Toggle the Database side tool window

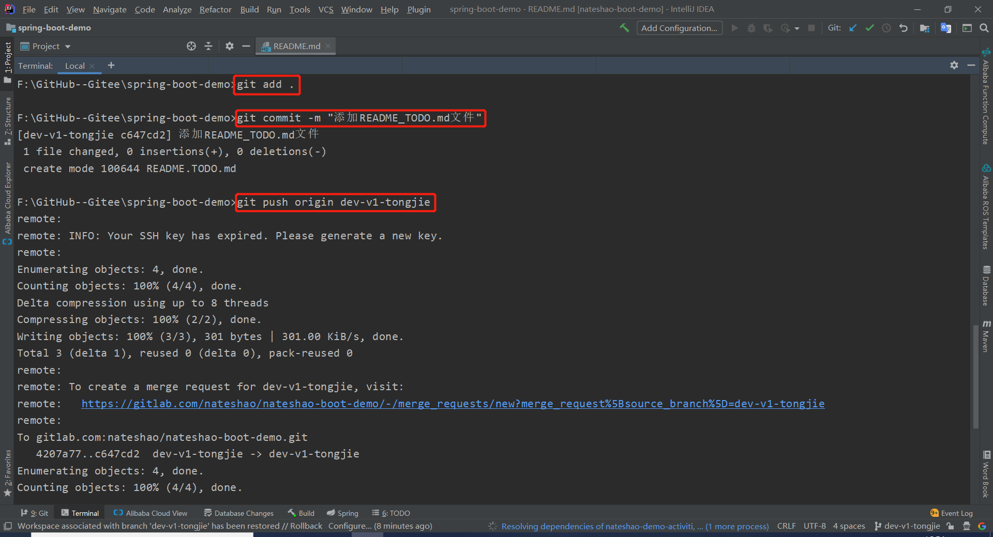tap(986, 286)
